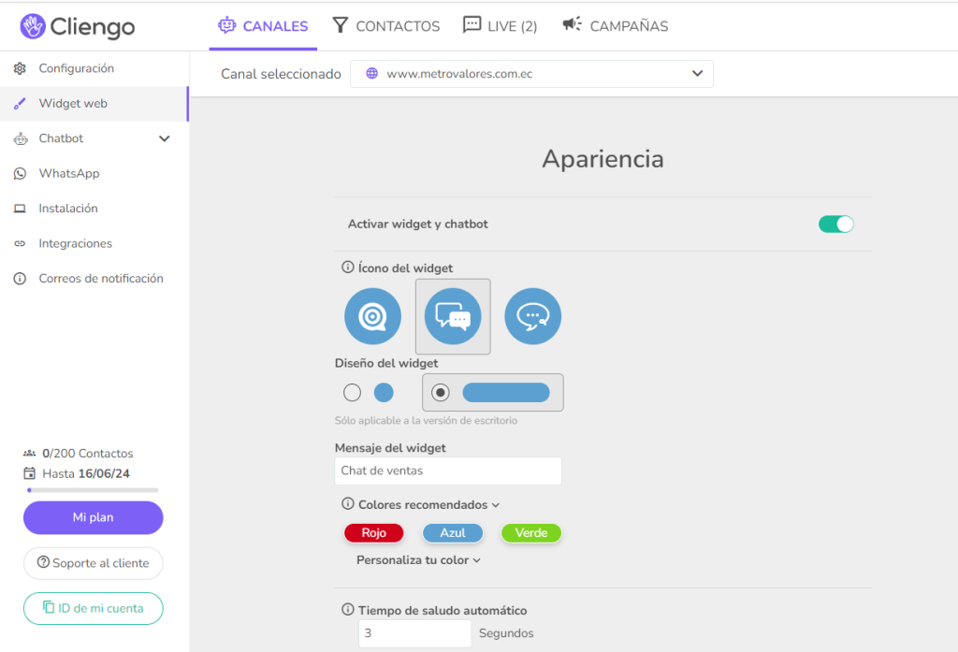The width and height of the screenshot is (958, 652).
Task: Click the copy icon in ID de mi cuenta
Action: (x=49, y=607)
